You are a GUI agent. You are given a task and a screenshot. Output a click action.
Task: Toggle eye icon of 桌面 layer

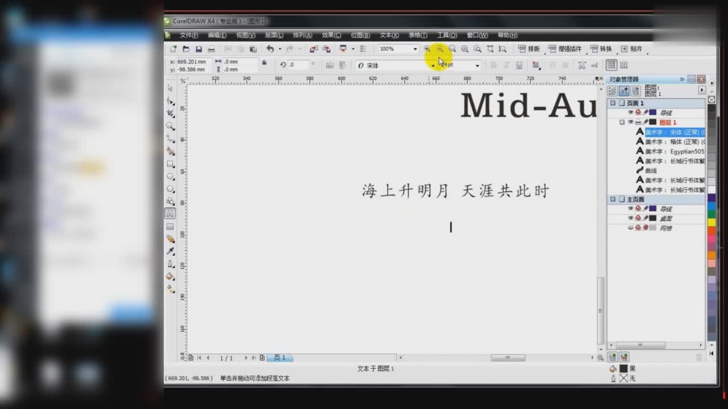[630, 218]
